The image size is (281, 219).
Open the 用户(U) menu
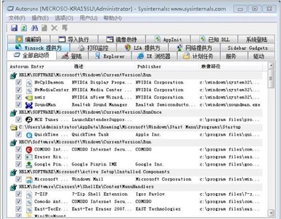[89, 18]
